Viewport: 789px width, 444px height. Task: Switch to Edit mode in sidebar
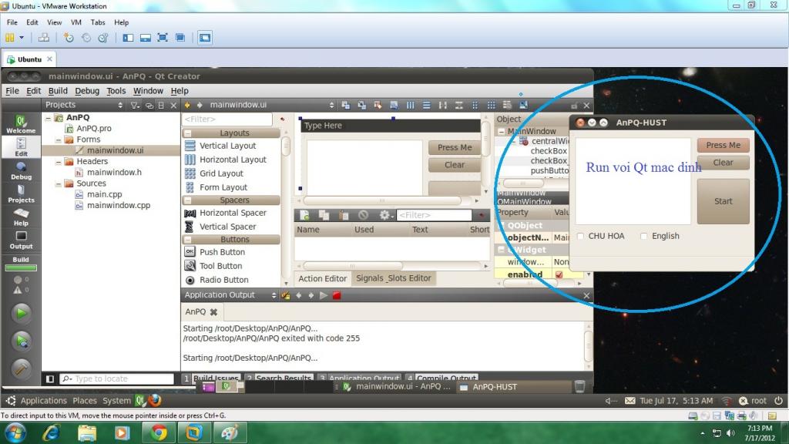pos(21,147)
